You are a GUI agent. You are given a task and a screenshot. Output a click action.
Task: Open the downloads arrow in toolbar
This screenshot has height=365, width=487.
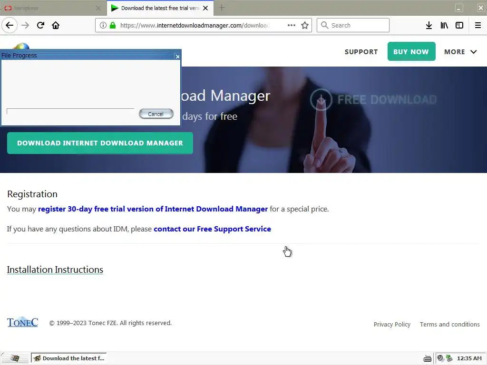[x=429, y=25]
